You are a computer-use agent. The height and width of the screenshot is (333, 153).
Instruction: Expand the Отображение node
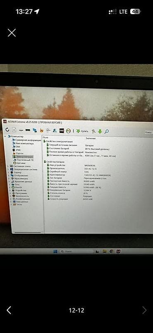[9, 176]
